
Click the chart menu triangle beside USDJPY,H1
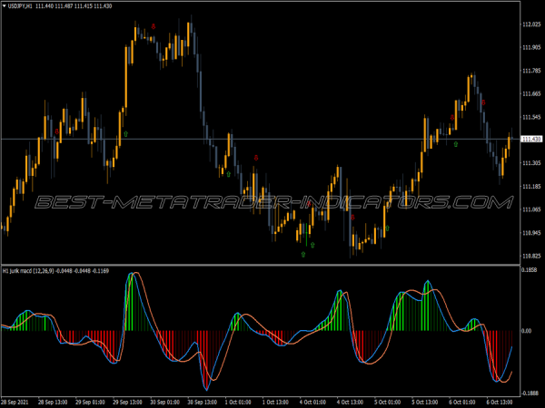pos(5,6)
